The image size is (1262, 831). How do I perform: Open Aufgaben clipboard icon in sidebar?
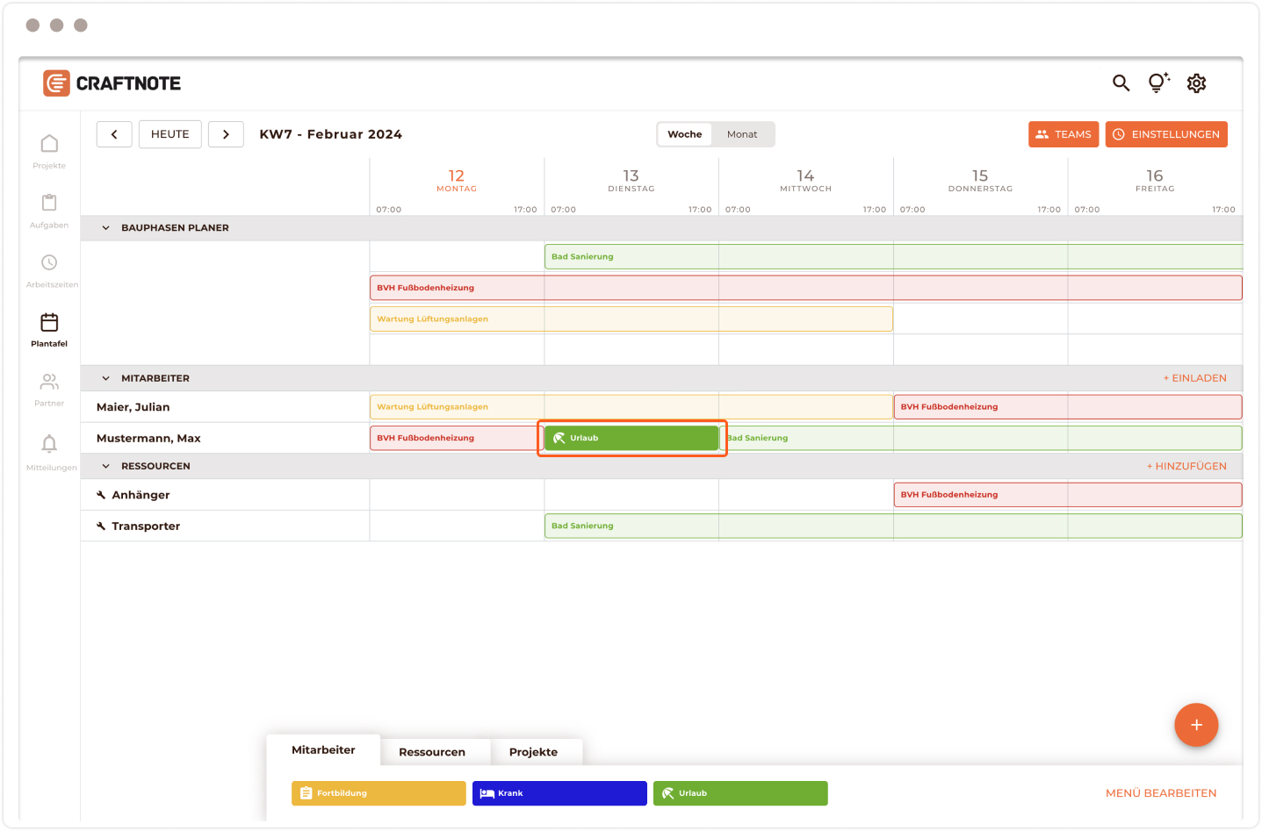[49, 210]
